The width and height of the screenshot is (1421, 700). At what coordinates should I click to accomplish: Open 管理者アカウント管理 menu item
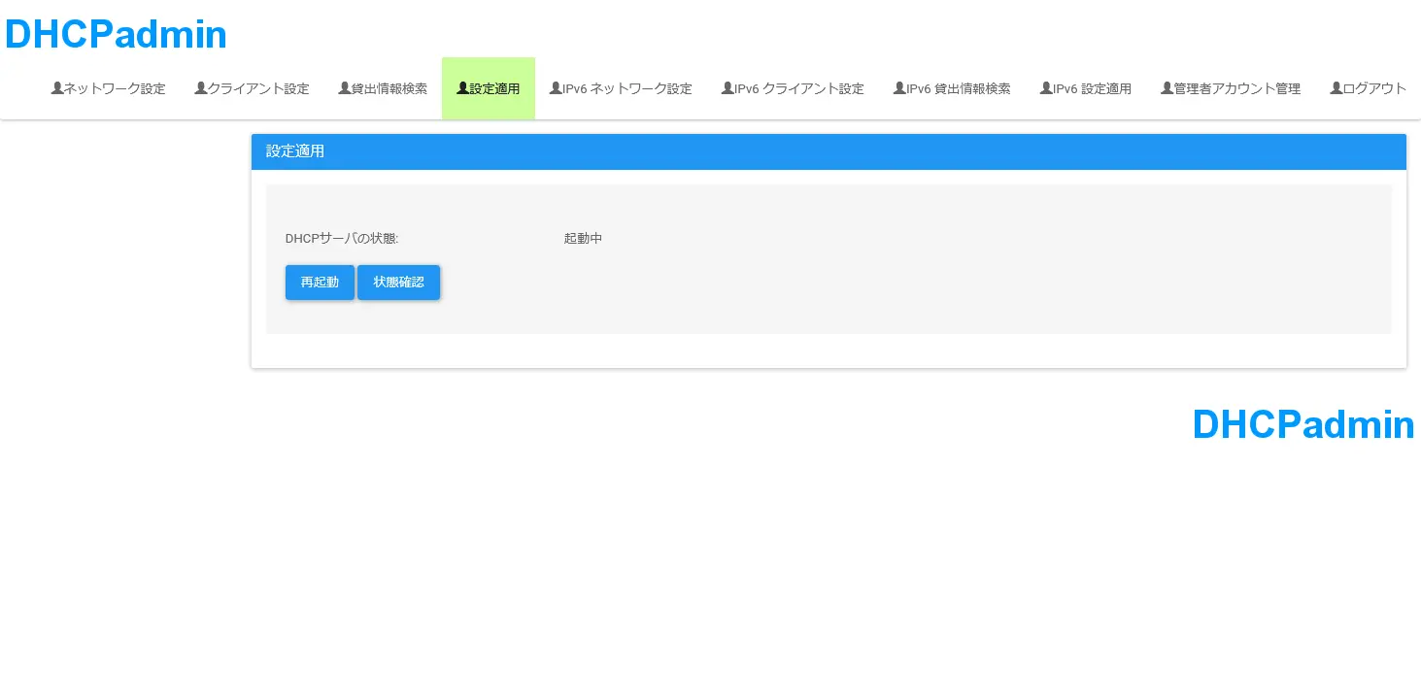click(x=1231, y=88)
